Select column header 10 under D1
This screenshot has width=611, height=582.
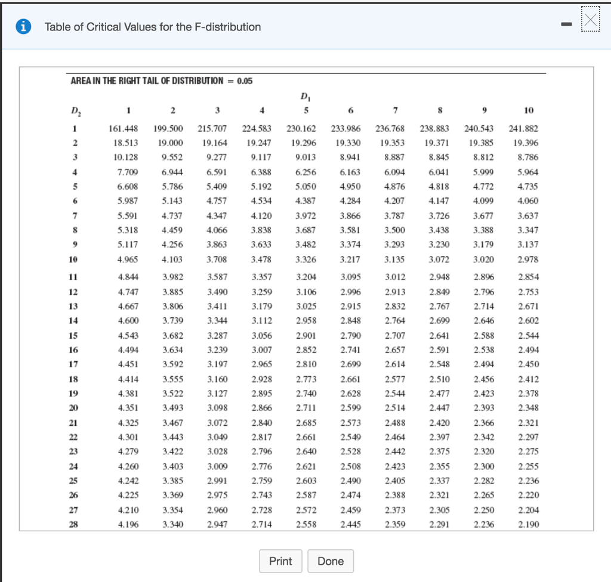(x=528, y=111)
